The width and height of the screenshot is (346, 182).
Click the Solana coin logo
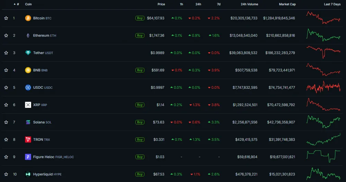(28, 122)
